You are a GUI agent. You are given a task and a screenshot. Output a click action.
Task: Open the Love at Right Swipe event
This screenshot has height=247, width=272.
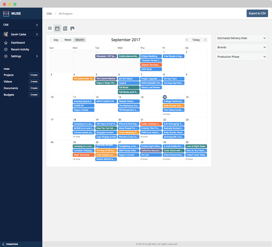(x=196, y=146)
